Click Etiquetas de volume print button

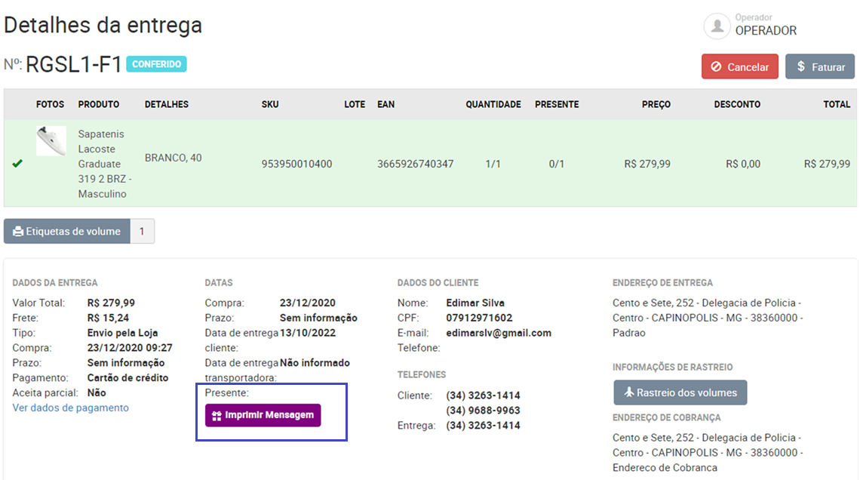(67, 232)
